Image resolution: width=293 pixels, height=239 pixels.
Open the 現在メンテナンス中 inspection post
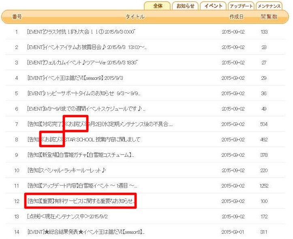pyautogui.click(x=67, y=217)
